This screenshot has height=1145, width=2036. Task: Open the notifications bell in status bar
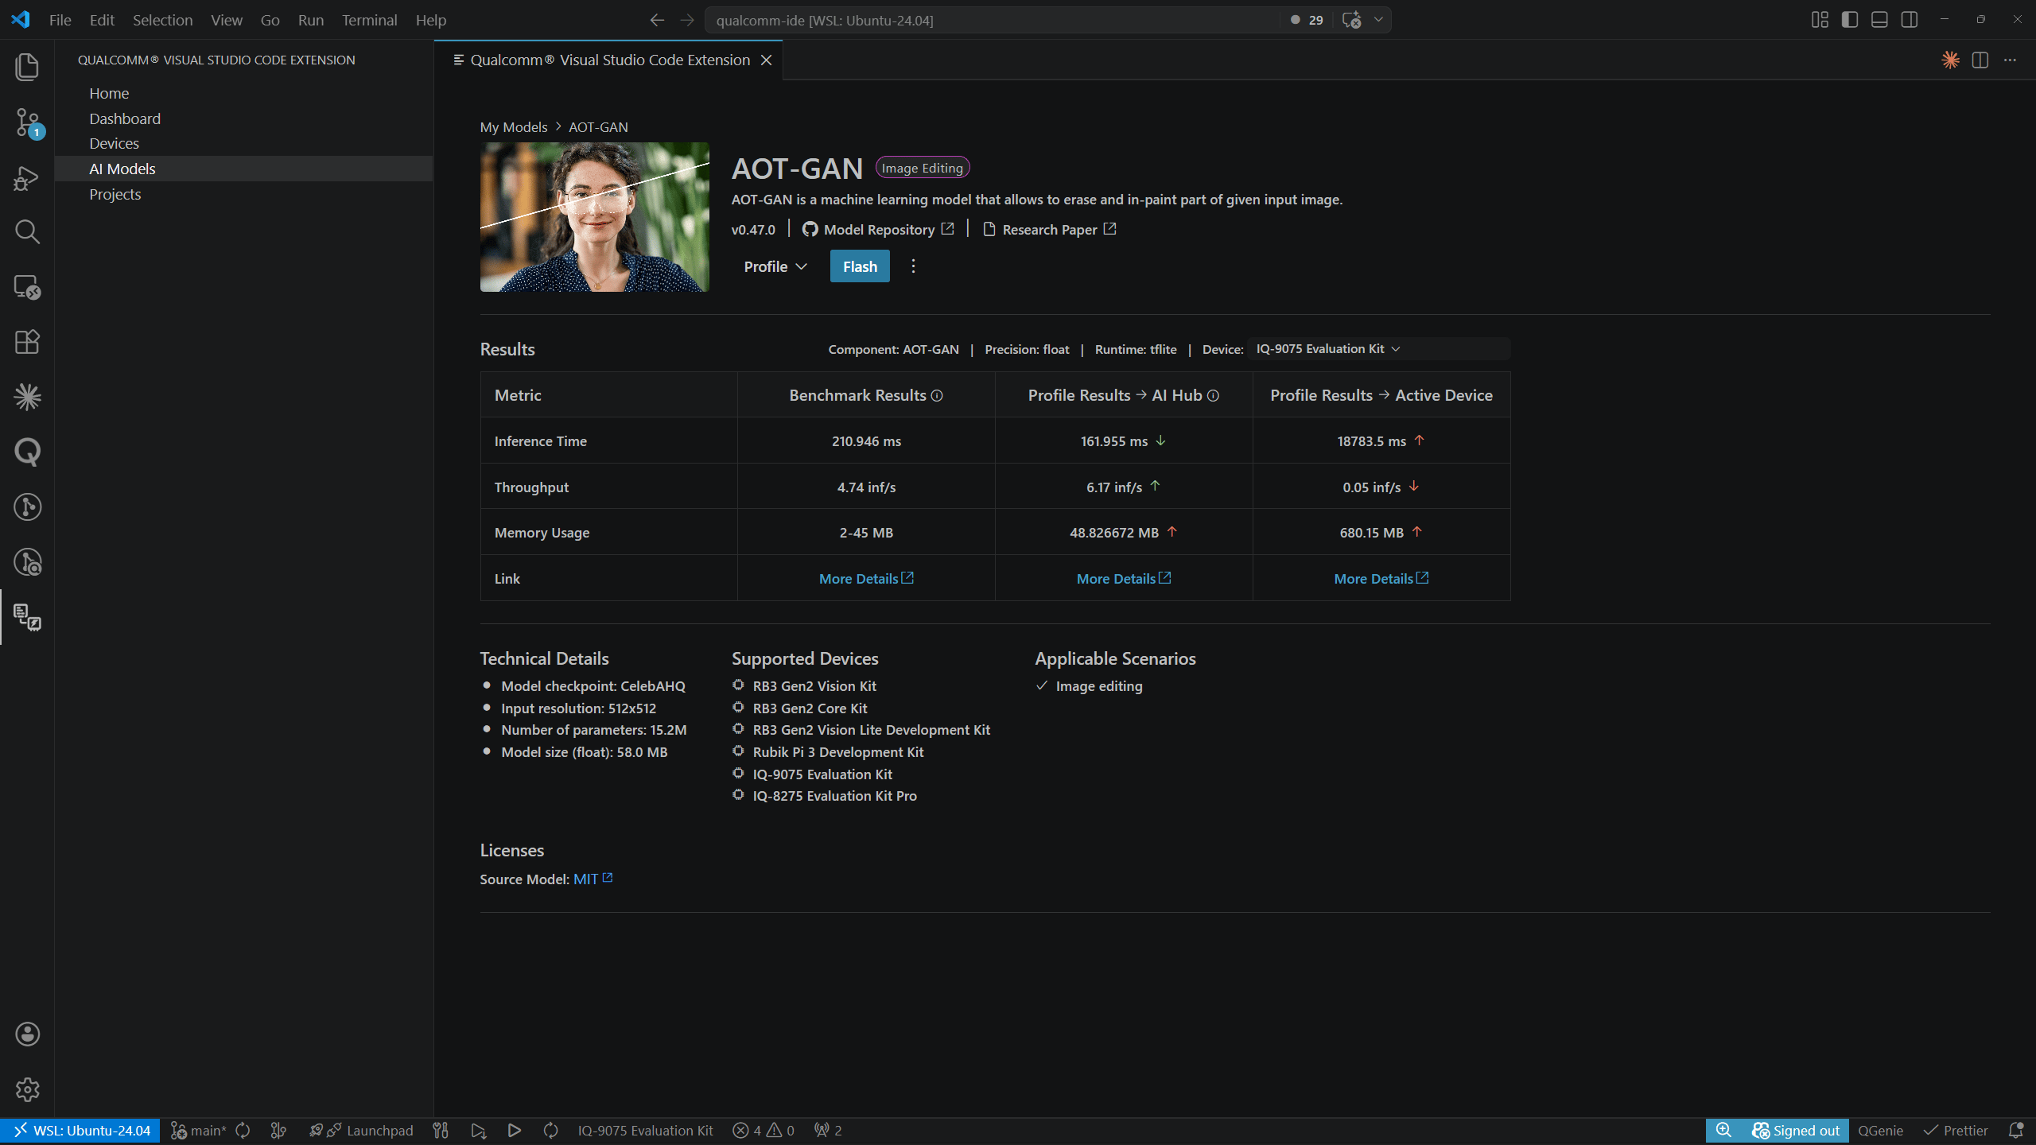click(2016, 1130)
